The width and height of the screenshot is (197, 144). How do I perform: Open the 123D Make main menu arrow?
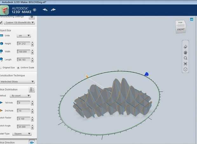[x=35, y=10]
